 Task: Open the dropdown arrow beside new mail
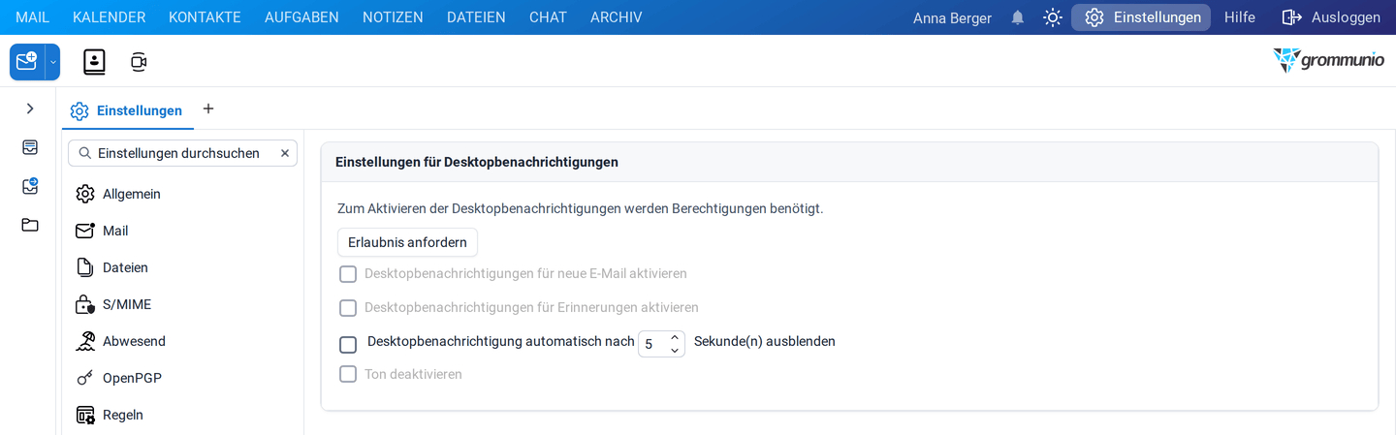(53, 62)
